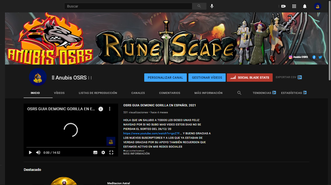Screen dimensions: 331x185
Task: Click the channel watermark in the video
Action: click(111, 141)
